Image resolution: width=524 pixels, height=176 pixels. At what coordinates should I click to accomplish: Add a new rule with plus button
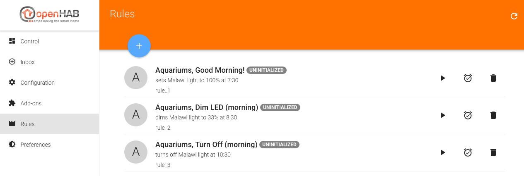pyautogui.click(x=139, y=46)
